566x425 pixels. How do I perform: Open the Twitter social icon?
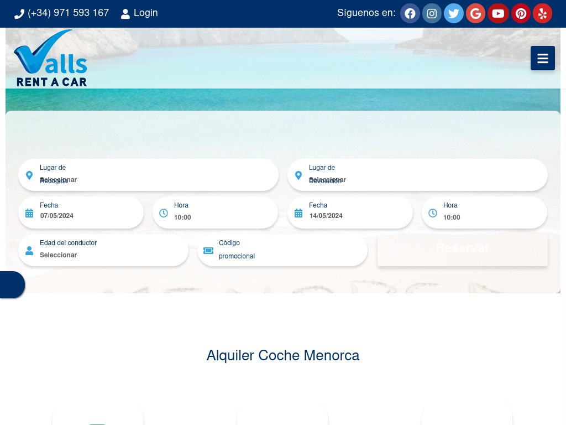coord(454,14)
